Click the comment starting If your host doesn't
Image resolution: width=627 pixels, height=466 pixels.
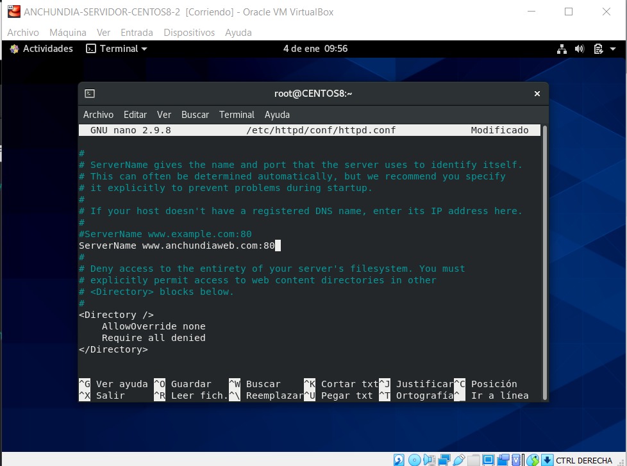coord(300,211)
